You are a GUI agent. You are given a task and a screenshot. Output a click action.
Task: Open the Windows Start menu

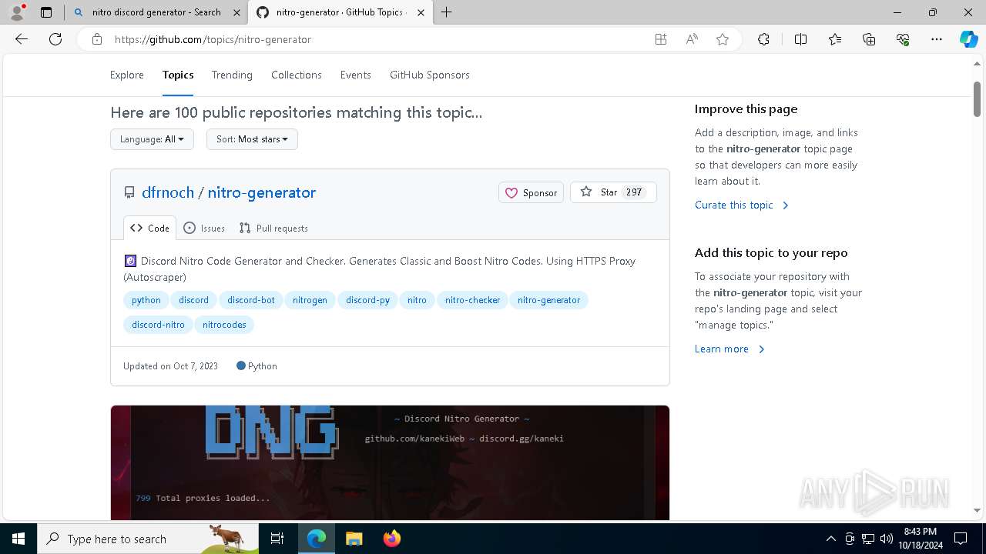point(18,539)
